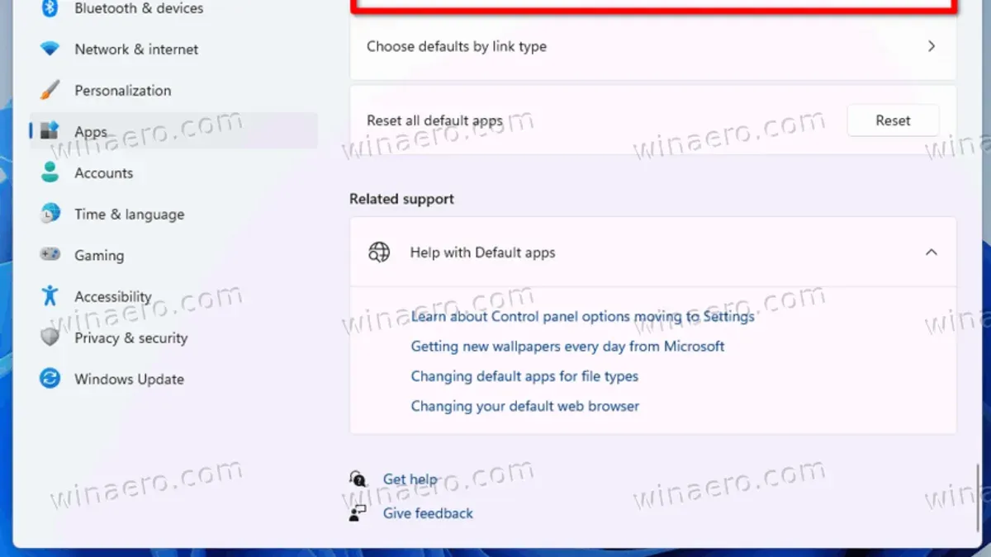Open Learn about Control panel options link
991x557 pixels.
[x=582, y=317]
